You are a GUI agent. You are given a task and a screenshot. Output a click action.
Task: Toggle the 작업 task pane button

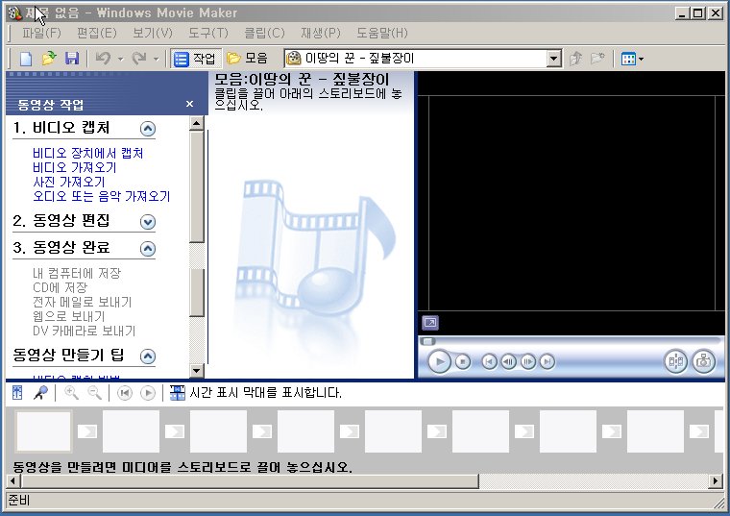pyautogui.click(x=195, y=59)
